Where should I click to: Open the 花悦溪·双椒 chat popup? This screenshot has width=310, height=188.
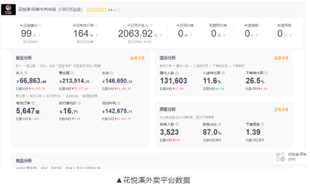tap(292, 157)
